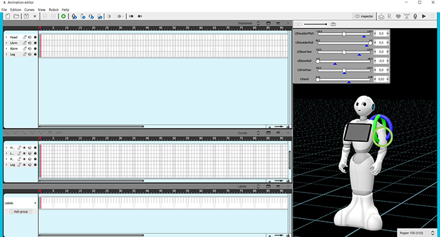Expand the RArm group in Dopesheet
Viewport: 440px width, 237px height.
tap(6, 49)
